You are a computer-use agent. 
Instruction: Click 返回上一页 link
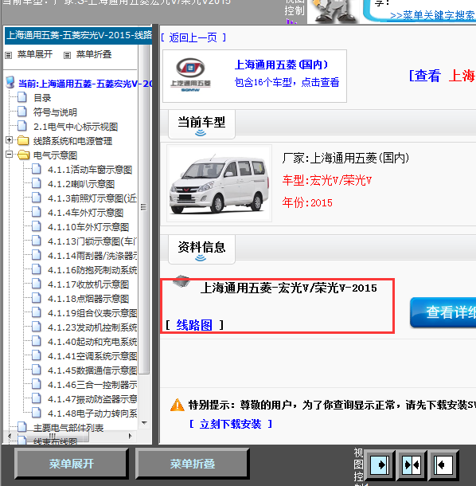pyautogui.click(x=193, y=37)
